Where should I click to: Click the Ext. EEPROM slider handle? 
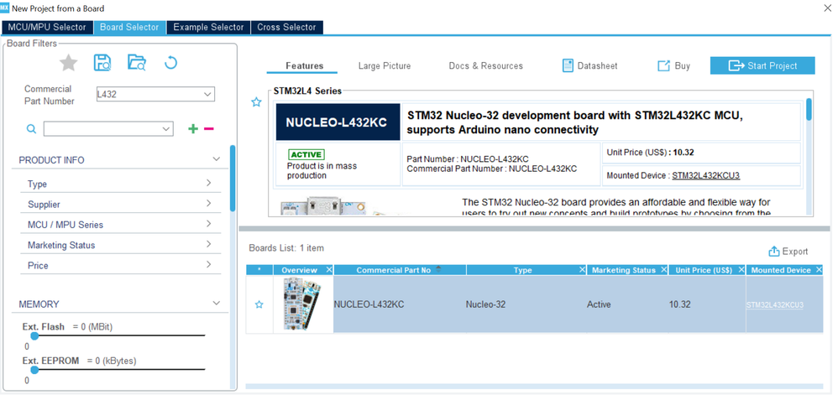(34, 370)
